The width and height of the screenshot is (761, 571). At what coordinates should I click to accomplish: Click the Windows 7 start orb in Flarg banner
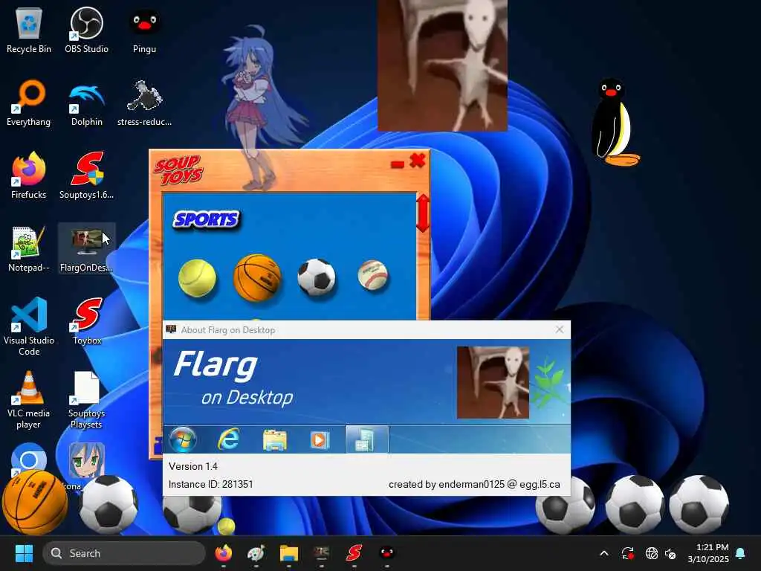(x=183, y=439)
